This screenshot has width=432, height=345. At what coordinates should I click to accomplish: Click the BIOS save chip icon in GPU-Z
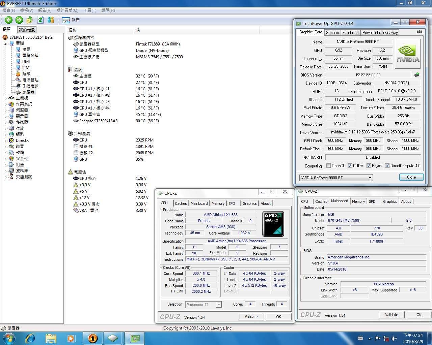417,75
